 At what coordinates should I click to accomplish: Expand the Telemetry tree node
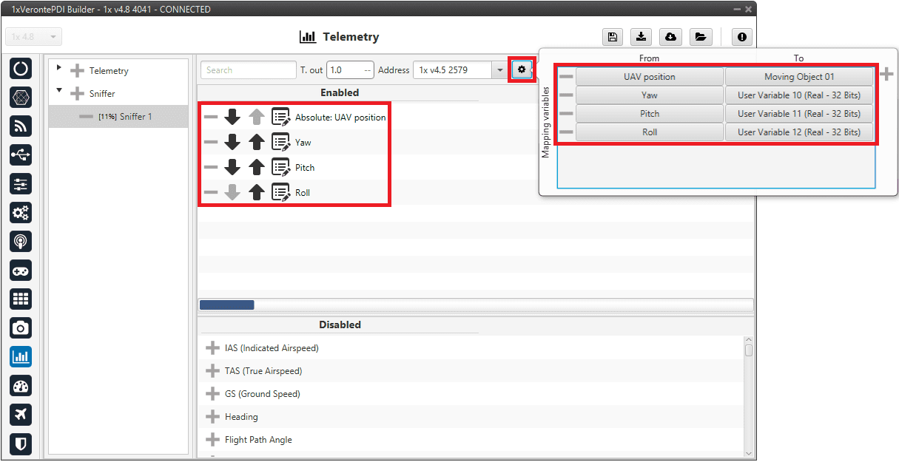[59, 68]
